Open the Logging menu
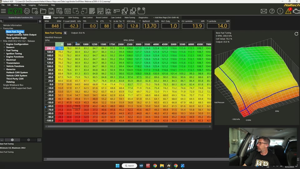 [x=32, y=5]
